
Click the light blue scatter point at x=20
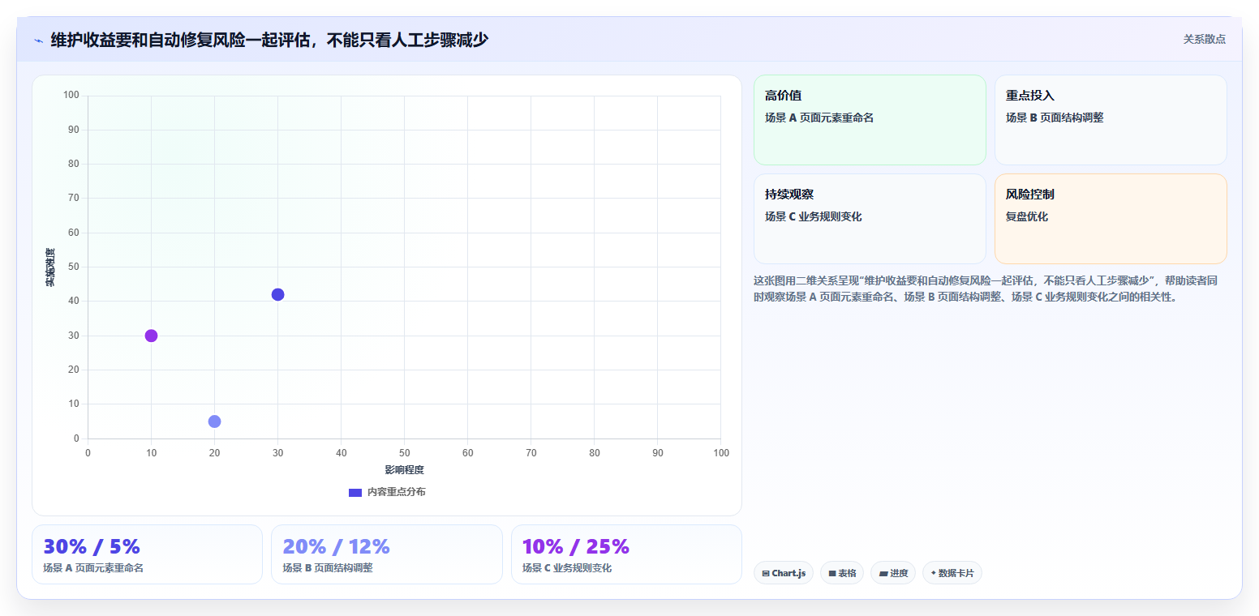tap(214, 421)
